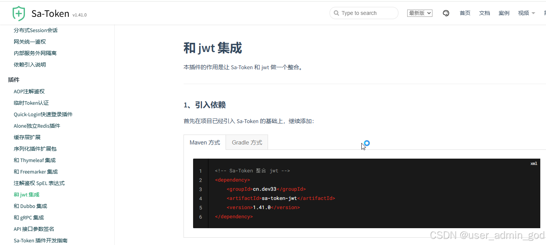Open 案例 in top navigation
Viewport: 546px width, 245px height.
pos(504,13)
